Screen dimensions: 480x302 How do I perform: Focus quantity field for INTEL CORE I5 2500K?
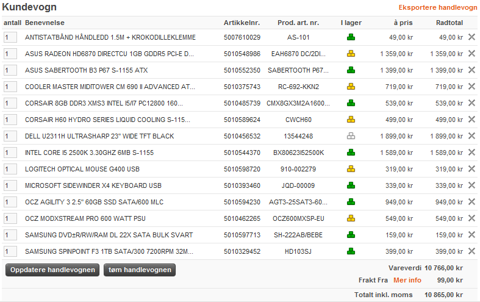point(10,153)
